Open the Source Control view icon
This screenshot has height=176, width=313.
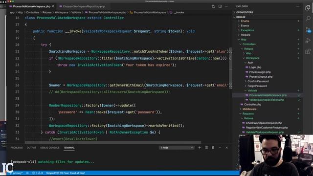pyautogui.click(x=308, y=30)
